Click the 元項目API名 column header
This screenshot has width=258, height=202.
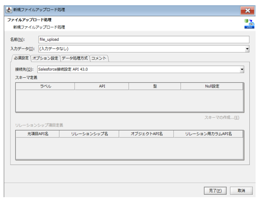click(x=38, y=134)
